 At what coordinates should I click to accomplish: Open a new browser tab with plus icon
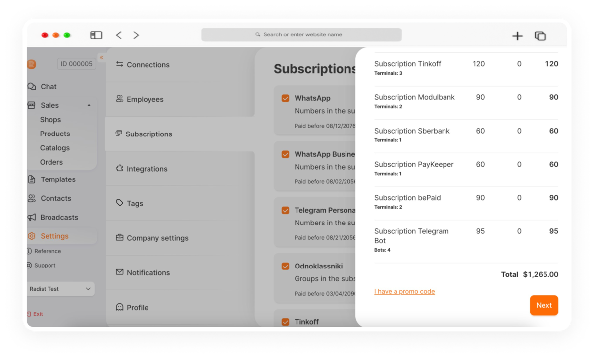pyautogui.click(x=517, y=36)
